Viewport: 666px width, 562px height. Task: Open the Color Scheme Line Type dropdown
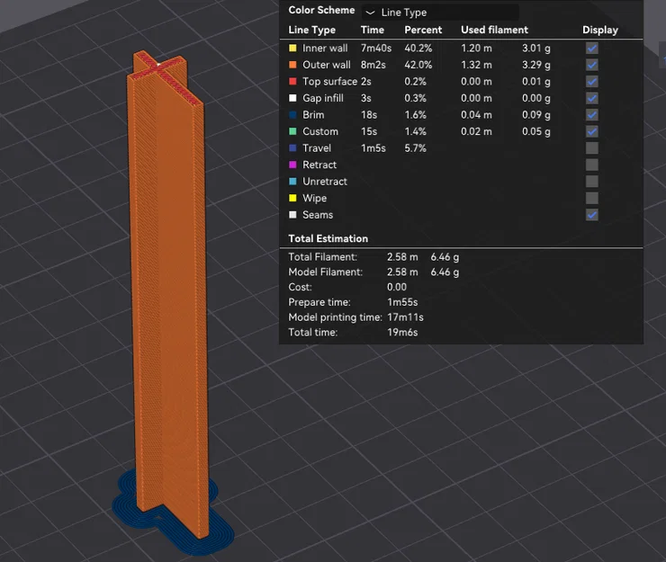point(440,13)
